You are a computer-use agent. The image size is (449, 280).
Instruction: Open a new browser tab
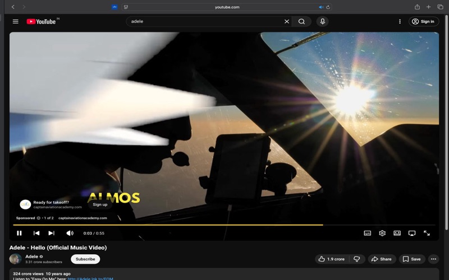(x=428, y=7)
